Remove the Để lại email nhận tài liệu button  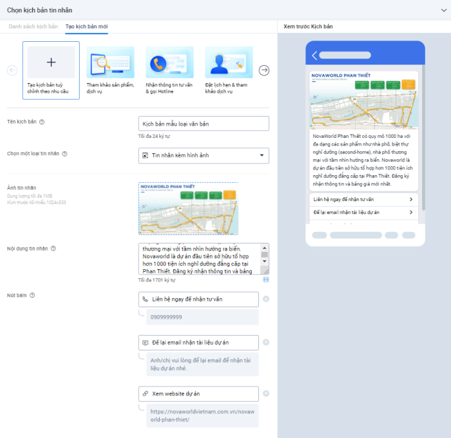point(266,342)
